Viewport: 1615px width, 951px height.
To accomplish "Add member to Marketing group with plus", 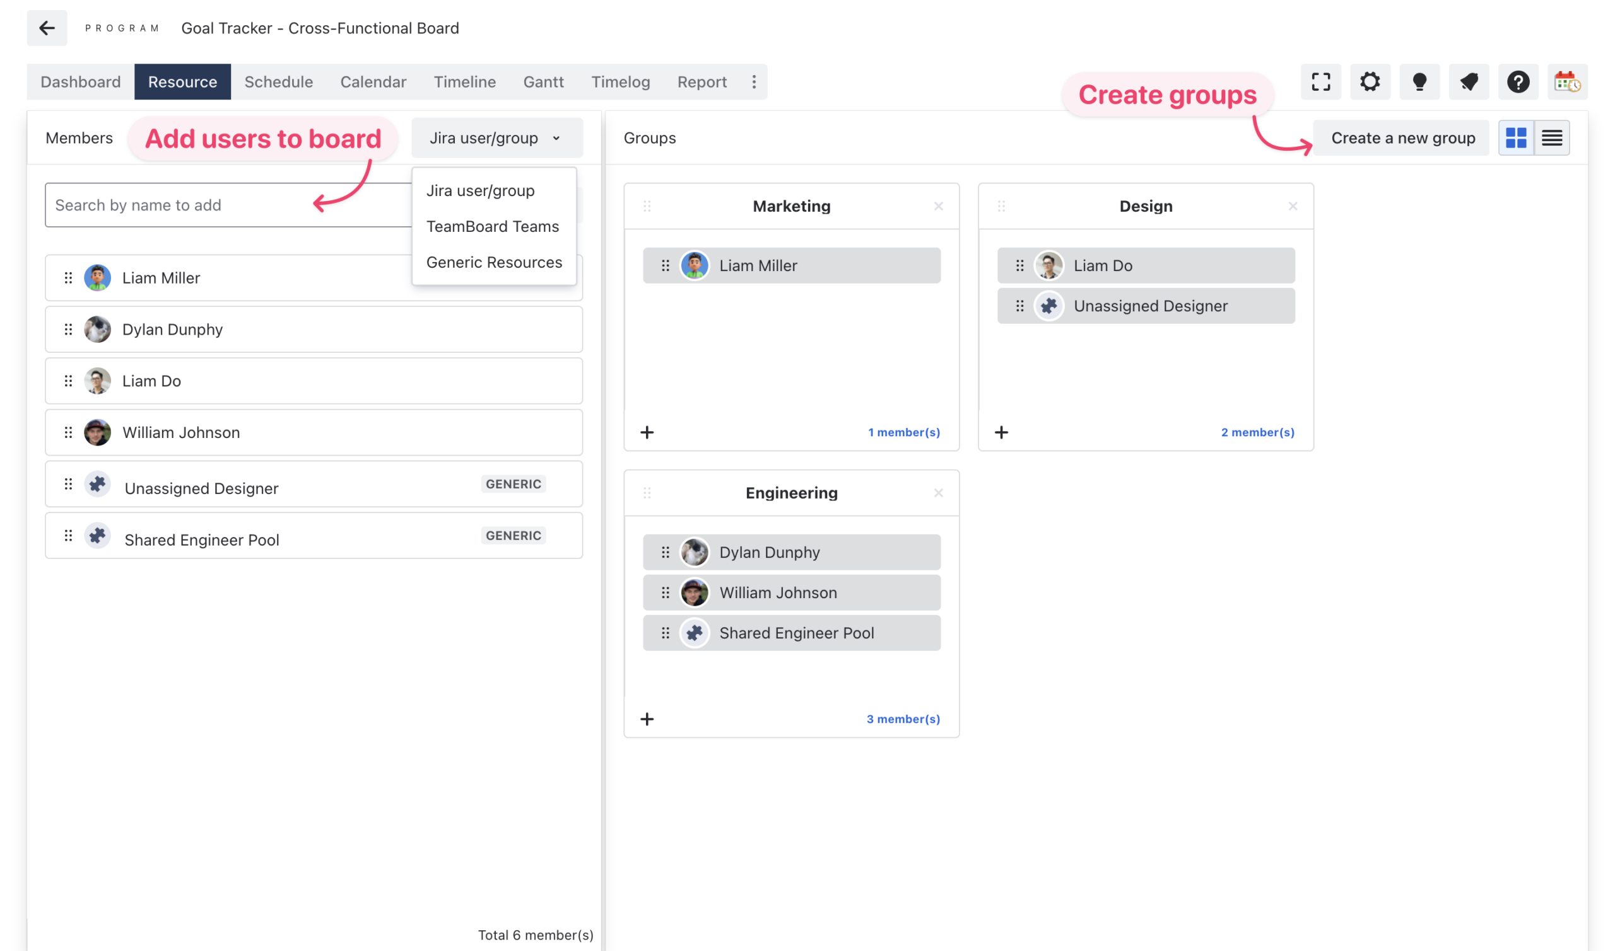I will point(647,432).
